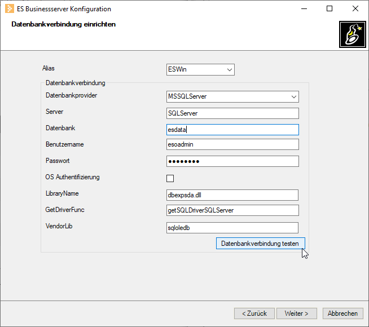
Task: Focus the Server input field
Action: (232, 113)
